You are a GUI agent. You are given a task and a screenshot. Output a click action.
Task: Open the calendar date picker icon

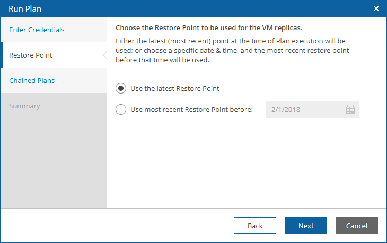350,109
